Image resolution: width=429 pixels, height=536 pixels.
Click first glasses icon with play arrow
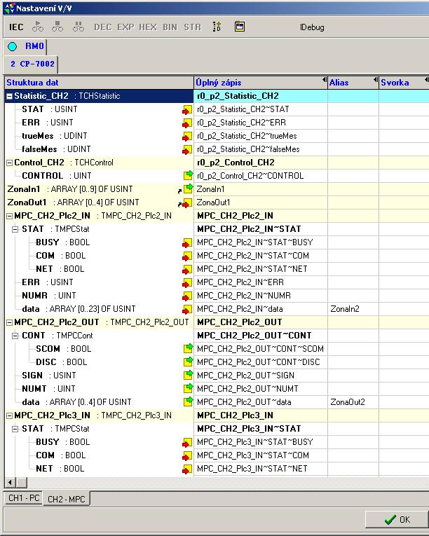38,27
